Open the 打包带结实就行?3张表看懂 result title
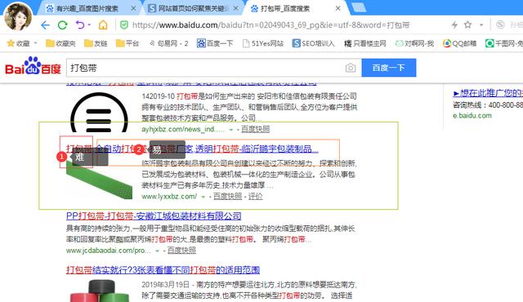523x302 pixels. 163,269
